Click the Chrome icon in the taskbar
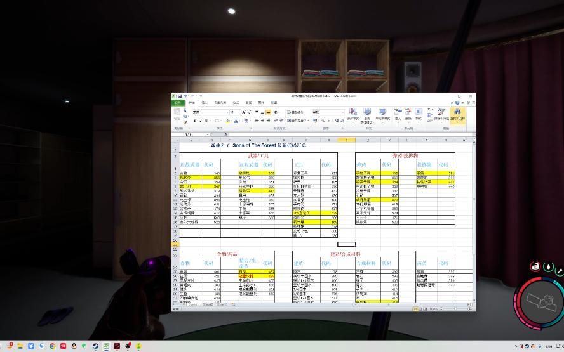 pyautogui.click(x=53, y=346)
